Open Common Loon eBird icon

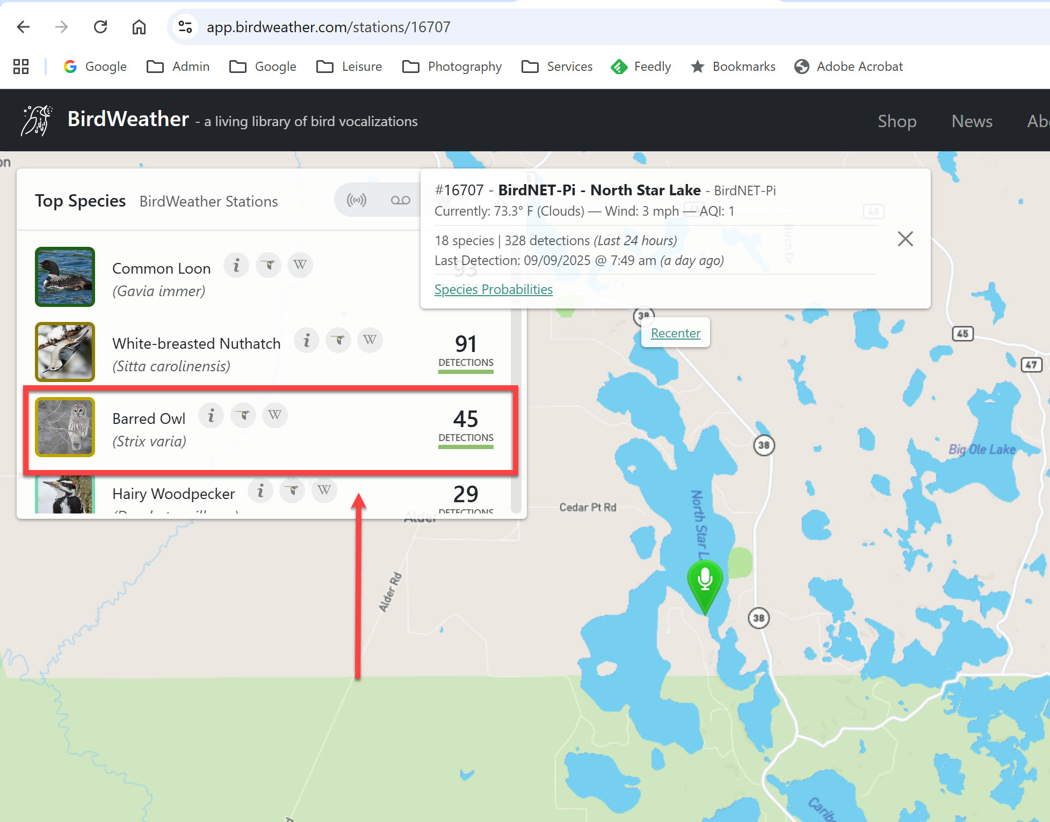point(268,265)
